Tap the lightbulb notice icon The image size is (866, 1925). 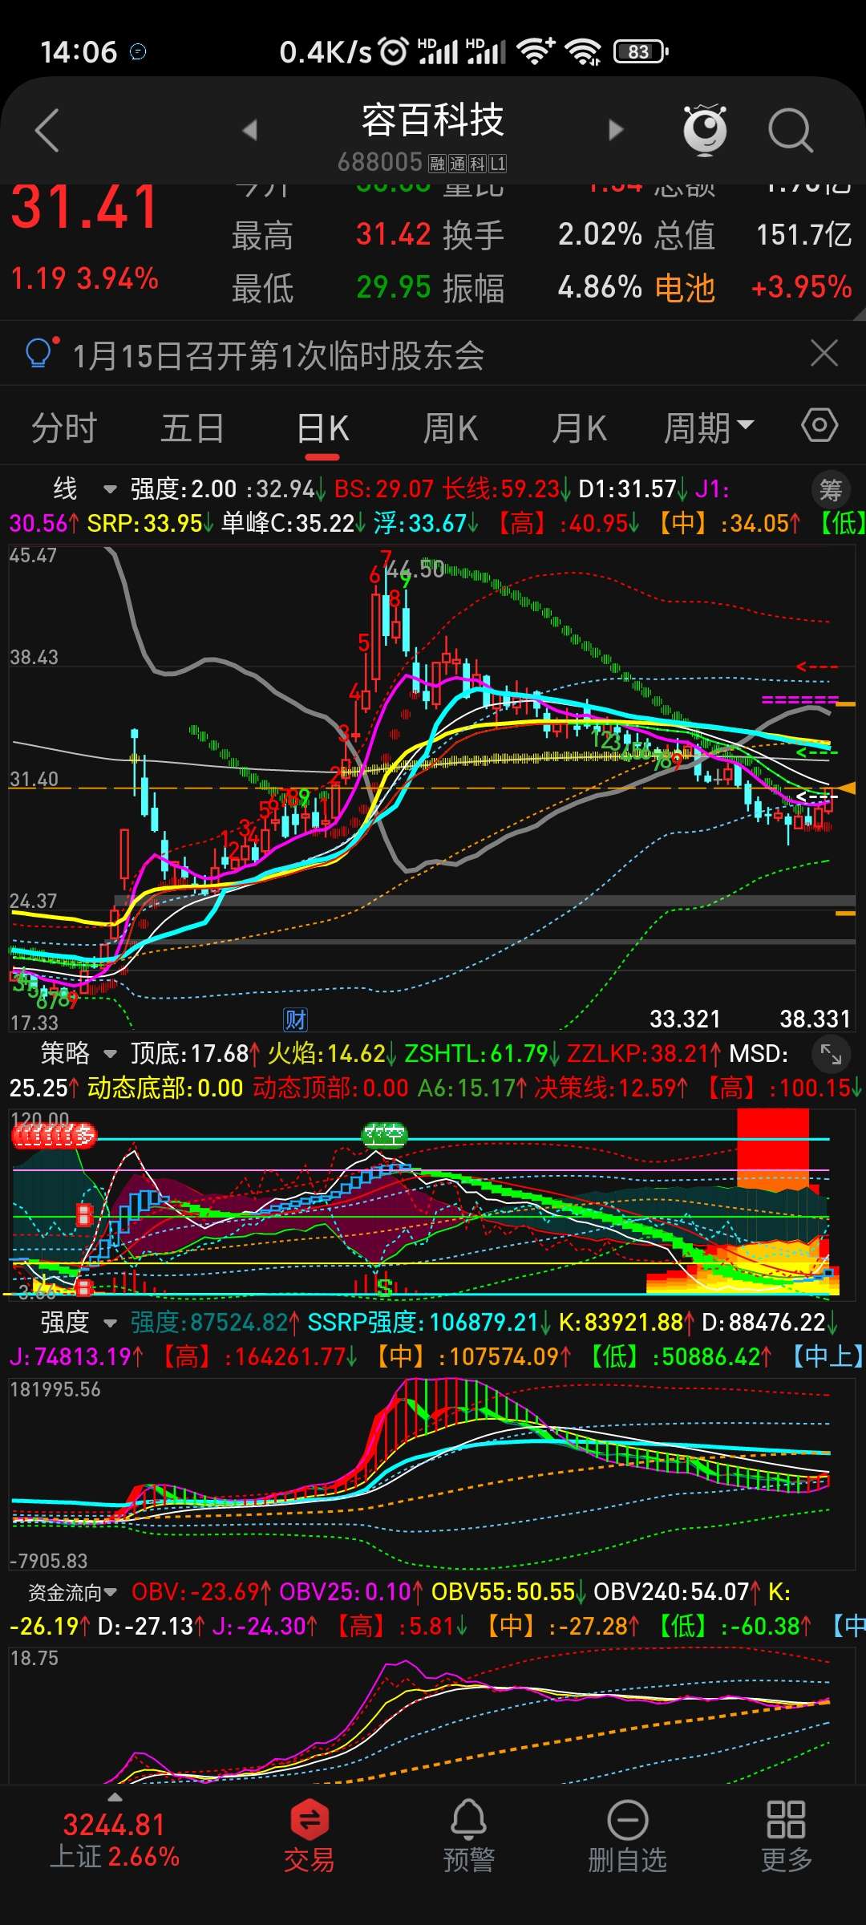tap(39, 353)
